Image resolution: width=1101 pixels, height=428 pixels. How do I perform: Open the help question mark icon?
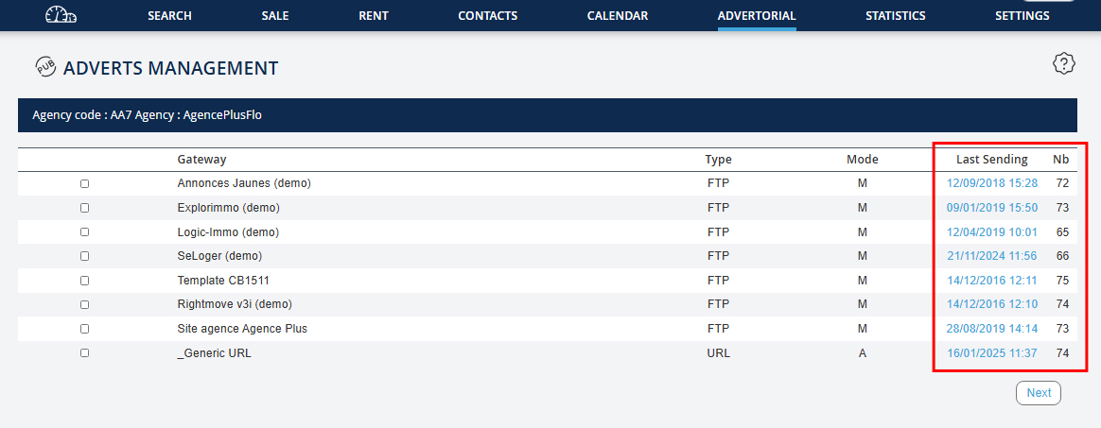(x=1064, y=63)
